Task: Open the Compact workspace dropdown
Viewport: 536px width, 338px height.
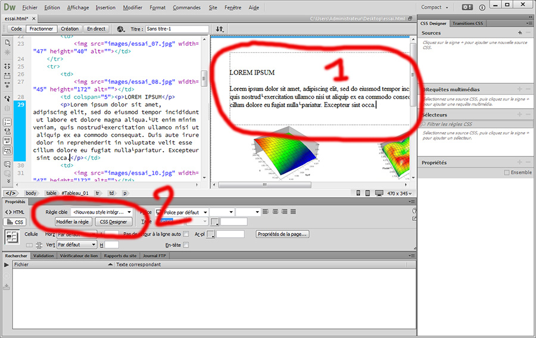Action: click(434, 7)
